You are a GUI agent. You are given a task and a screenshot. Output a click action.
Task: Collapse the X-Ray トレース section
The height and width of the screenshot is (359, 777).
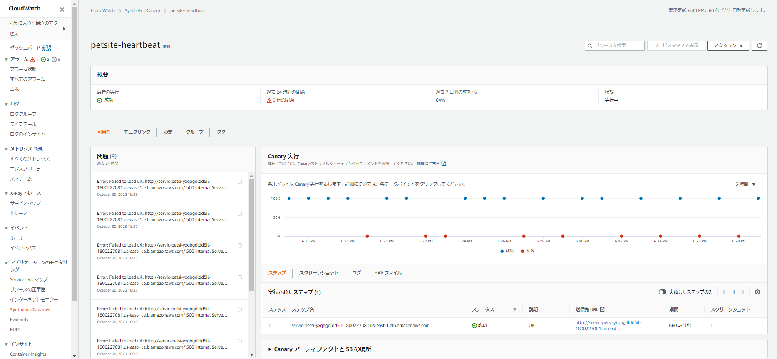[6, 193]
